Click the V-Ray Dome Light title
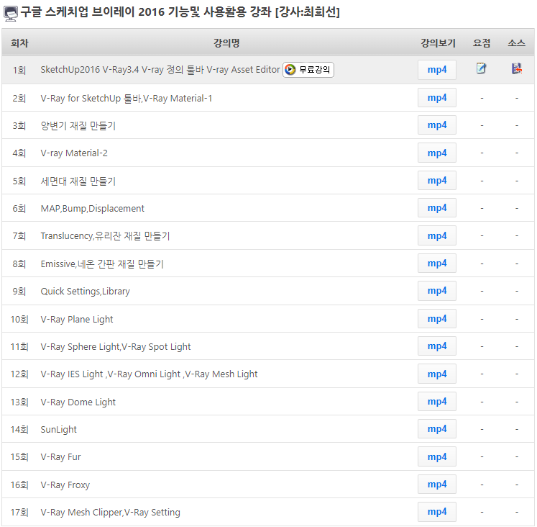The width and height of the screenshot is (537, 527). coord(78,402)
